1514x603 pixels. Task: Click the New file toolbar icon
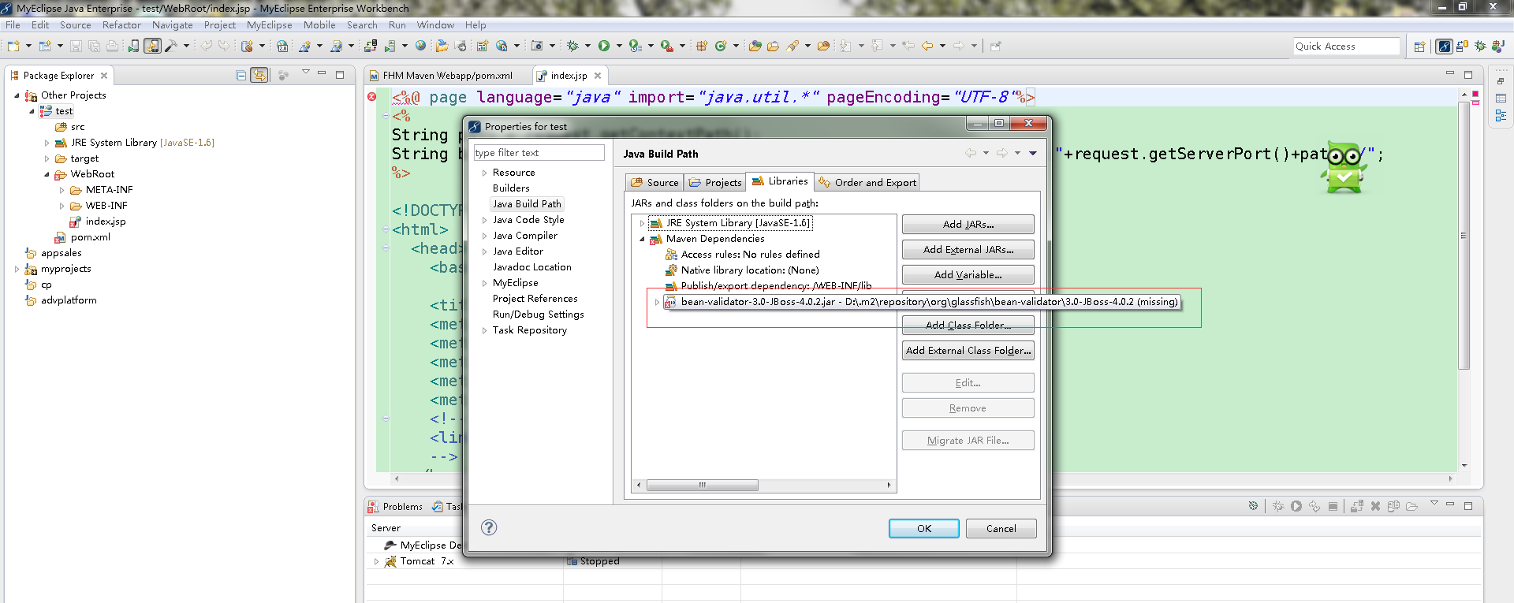[x=13, y=46]
